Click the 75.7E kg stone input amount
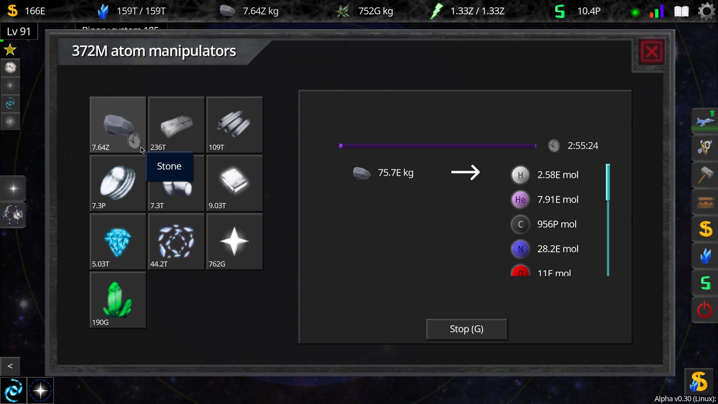This screenshot has width=718, height=404. pyautogui.click(x=396, y=172)
